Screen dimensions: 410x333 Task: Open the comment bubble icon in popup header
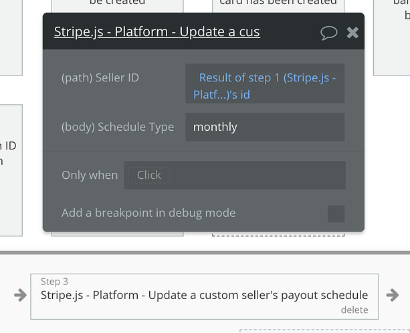coord(329,33)
